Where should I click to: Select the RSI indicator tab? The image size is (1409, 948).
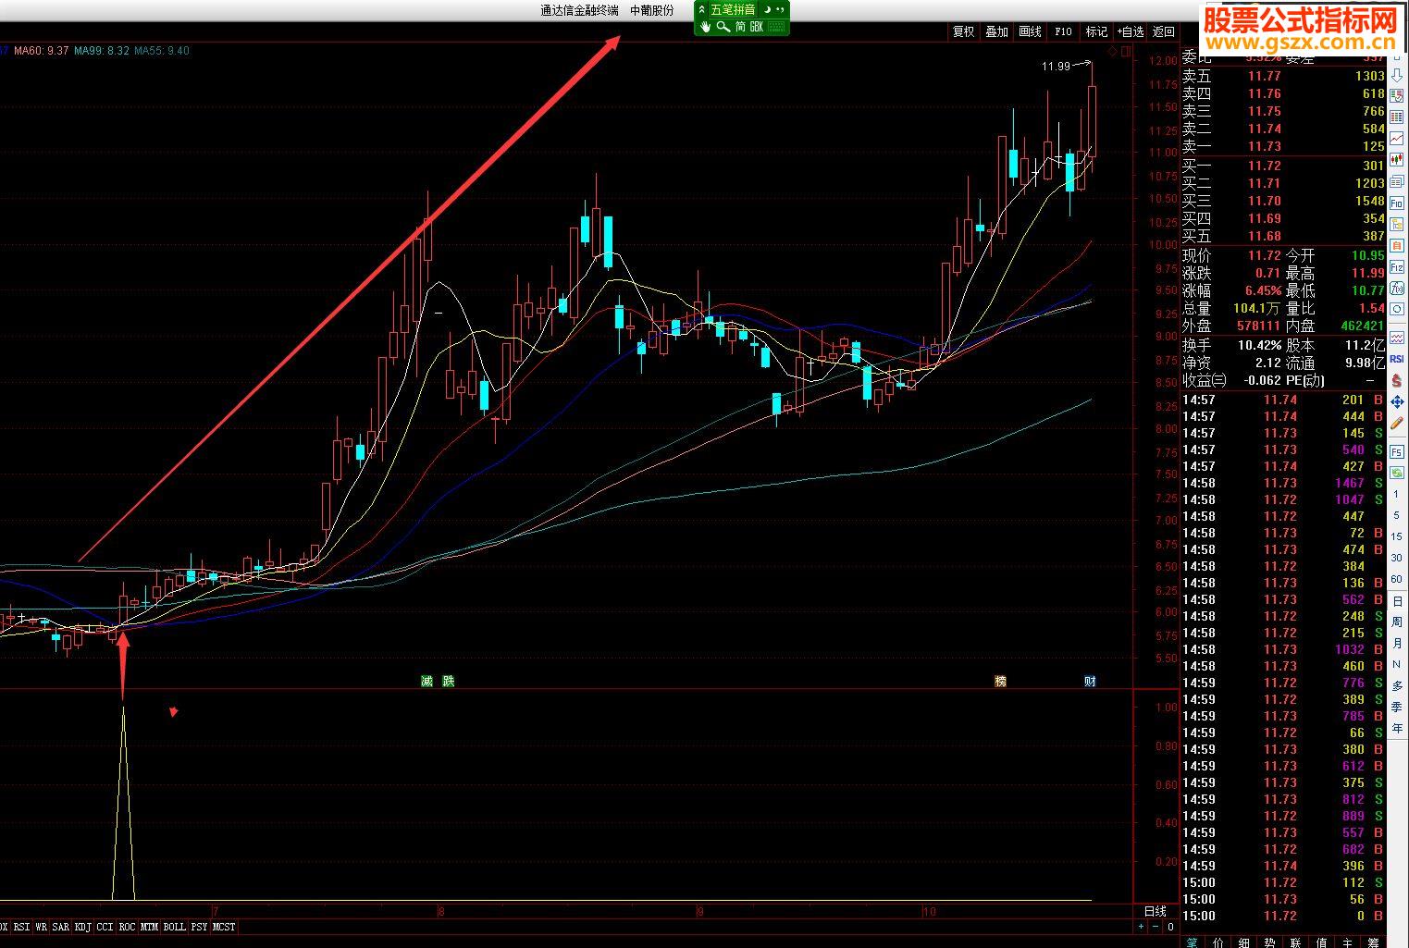coord(21,926)
